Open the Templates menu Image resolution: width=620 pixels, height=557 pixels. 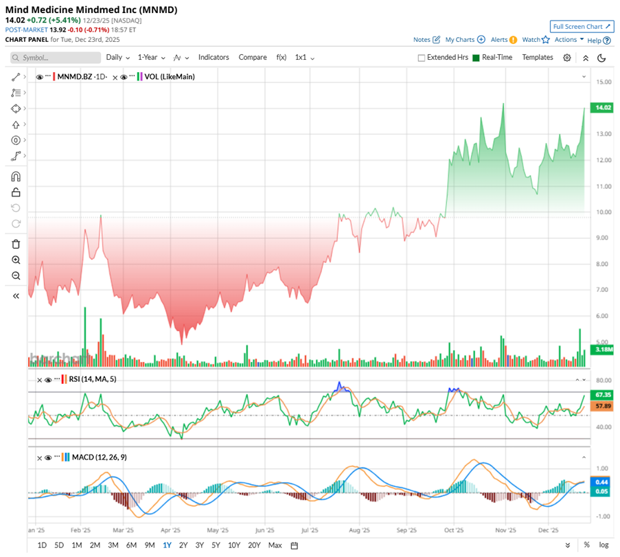tap(538, 58)
